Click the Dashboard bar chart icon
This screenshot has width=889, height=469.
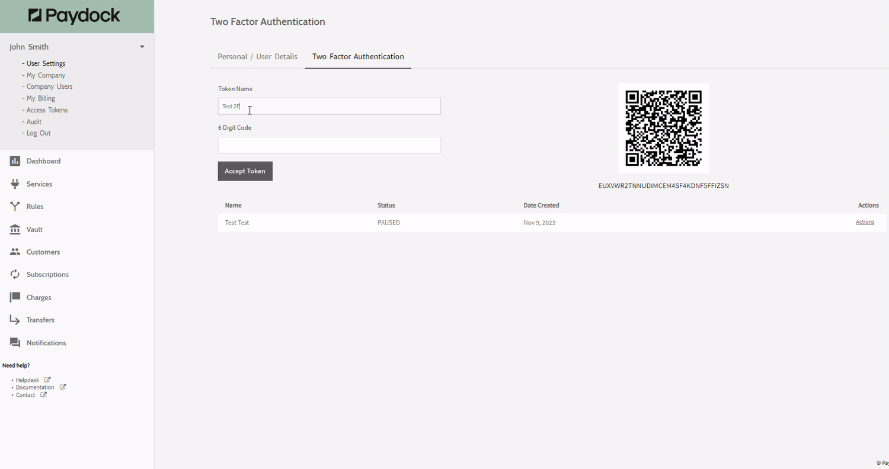coord(15,161)
